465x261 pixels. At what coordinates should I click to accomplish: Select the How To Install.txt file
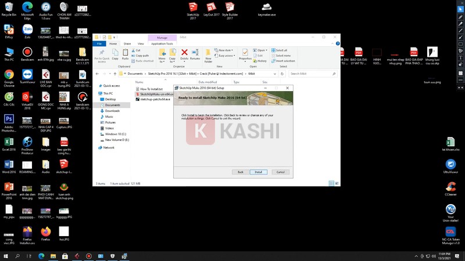coord(151,89)
